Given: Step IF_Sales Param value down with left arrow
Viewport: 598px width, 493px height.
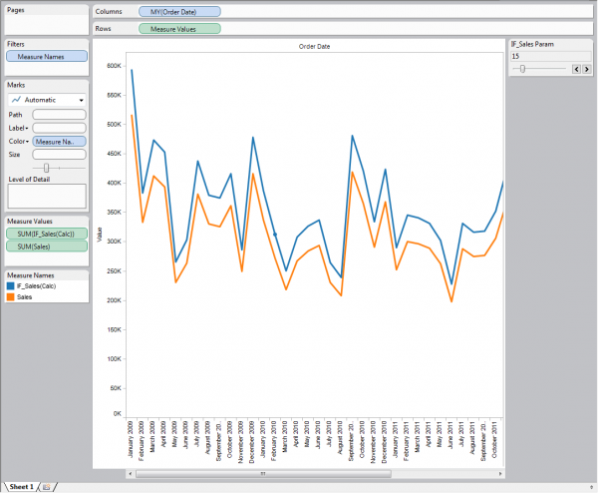Looking at the screenshot, I should [574, 69].
